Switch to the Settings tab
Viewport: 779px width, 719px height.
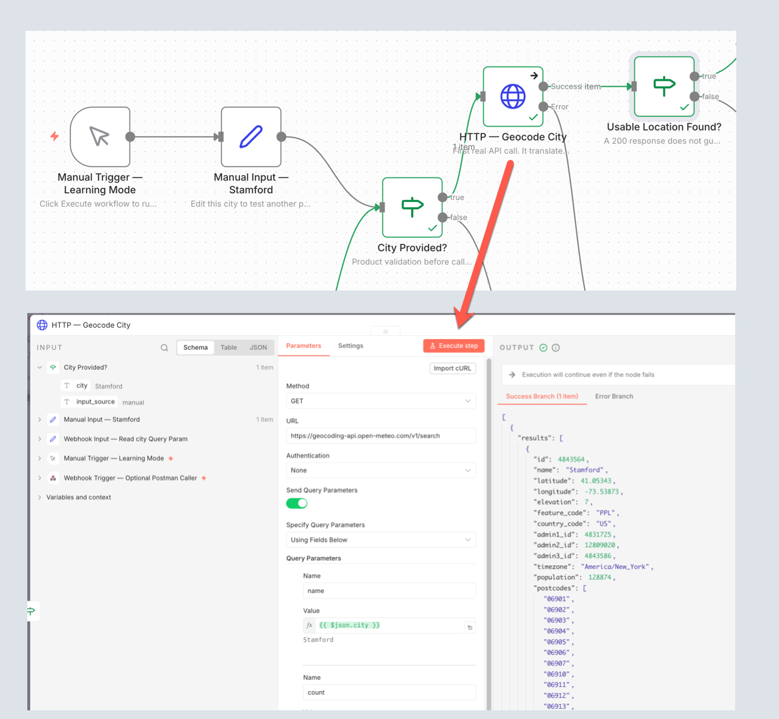tap(351, 346)
